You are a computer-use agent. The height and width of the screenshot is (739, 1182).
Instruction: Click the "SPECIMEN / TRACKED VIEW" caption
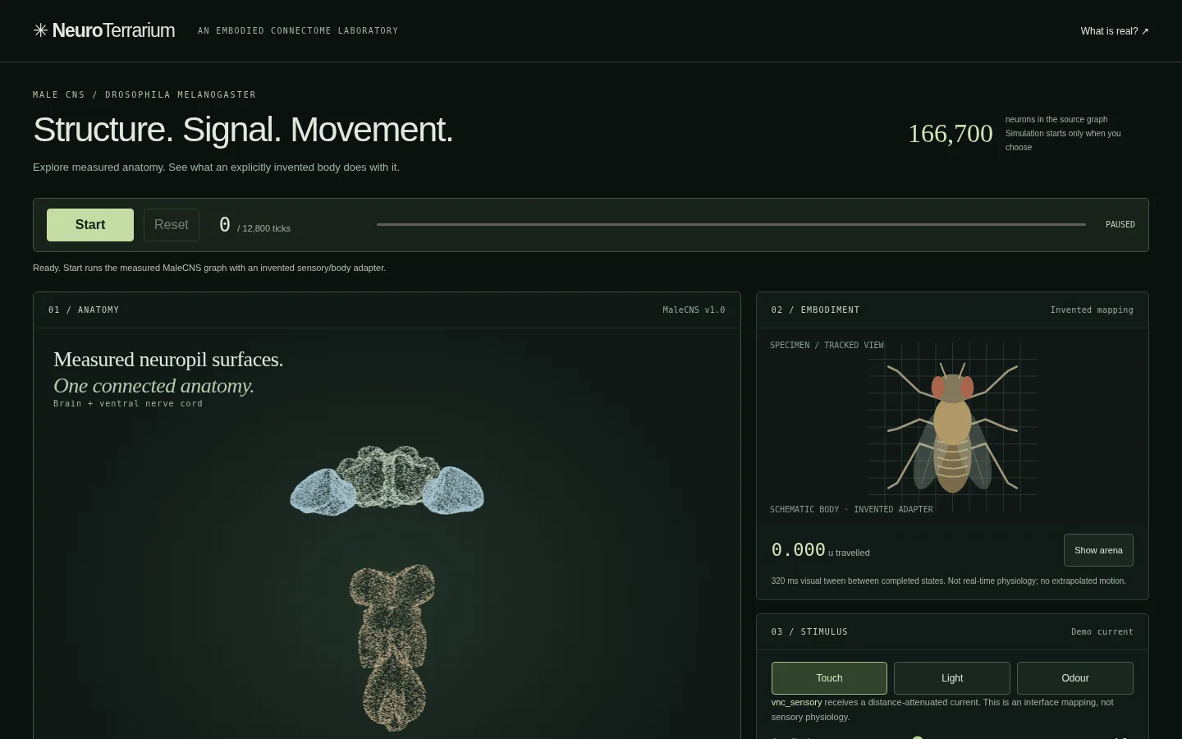pyautogui.click(x=827, y=346)
